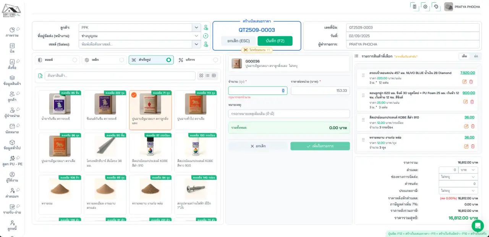
Task: Switch product view to list icon
Action: pos(207,75)
